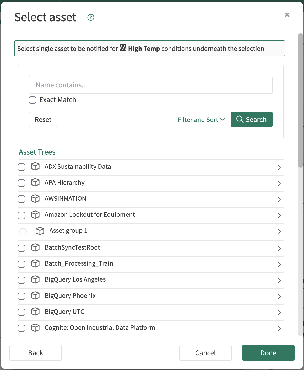Screen dimensions: 304x370
Task: Enable the Exact Match checkbox
Action: click(32, 100)
